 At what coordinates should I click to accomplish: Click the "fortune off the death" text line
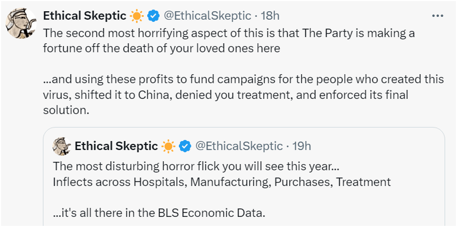pyautogui.click(x=161, y=48)
